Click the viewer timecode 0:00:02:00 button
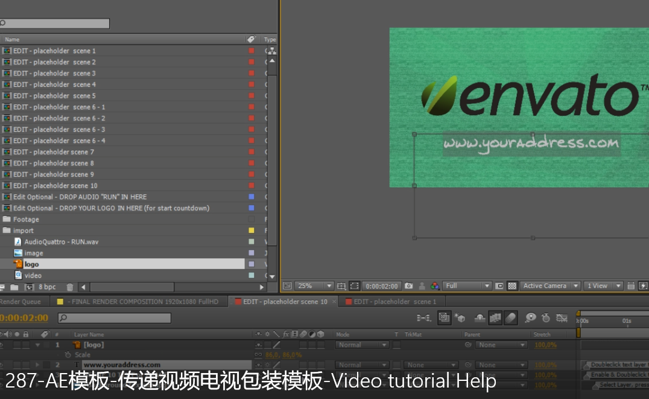The image size is (649, 399). pos(382,286)
